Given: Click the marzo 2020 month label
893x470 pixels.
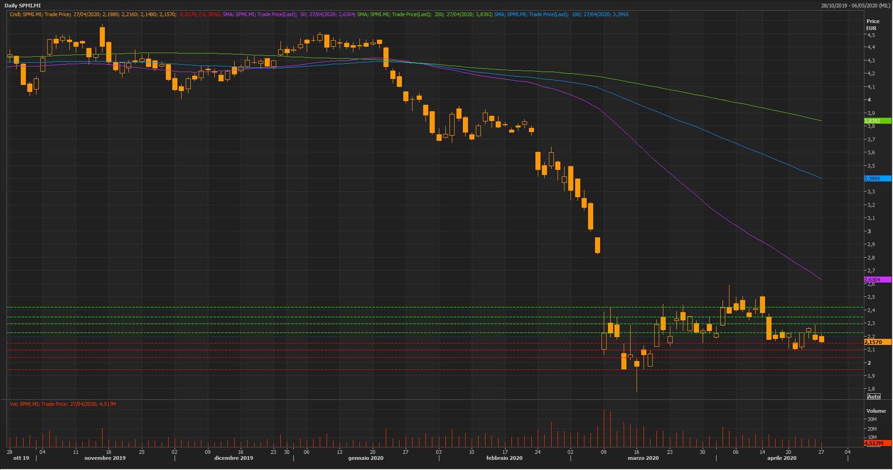Looking at the screenshot, I should pos(643,458).
